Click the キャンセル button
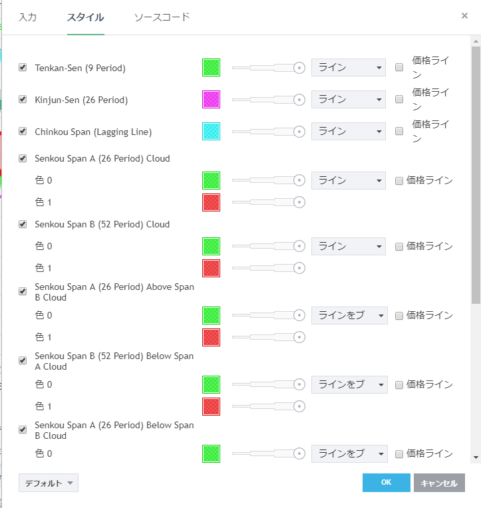 point(439,483)
